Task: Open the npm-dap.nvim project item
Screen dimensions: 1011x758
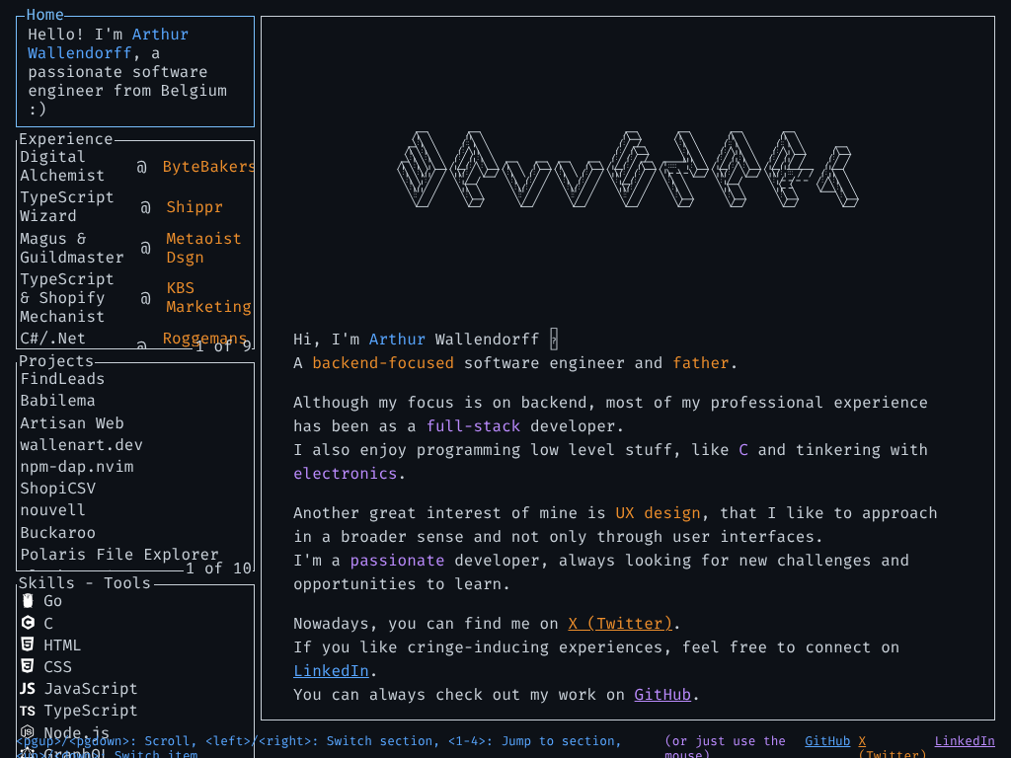Action: coord(77,467)
